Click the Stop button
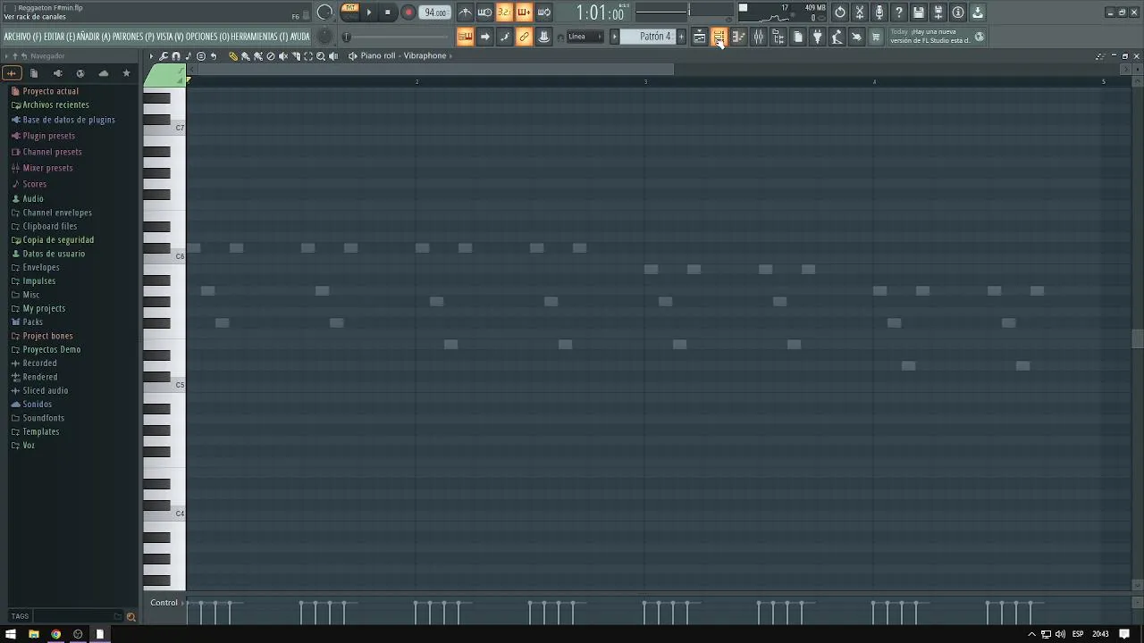This screenshot has height=643, width=1144. [388, 13]
